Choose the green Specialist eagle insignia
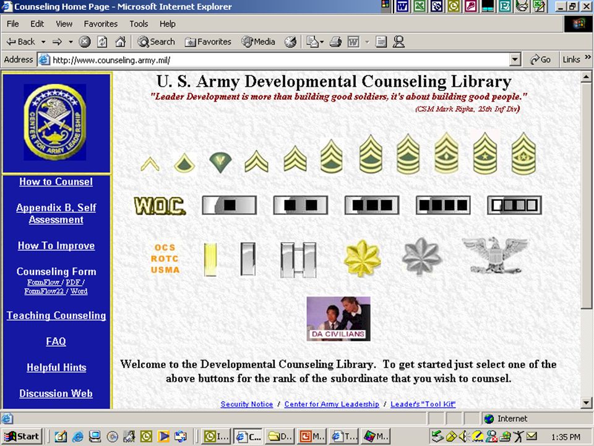The height and width of the screenshot is (446, 594). coord(220,162)
